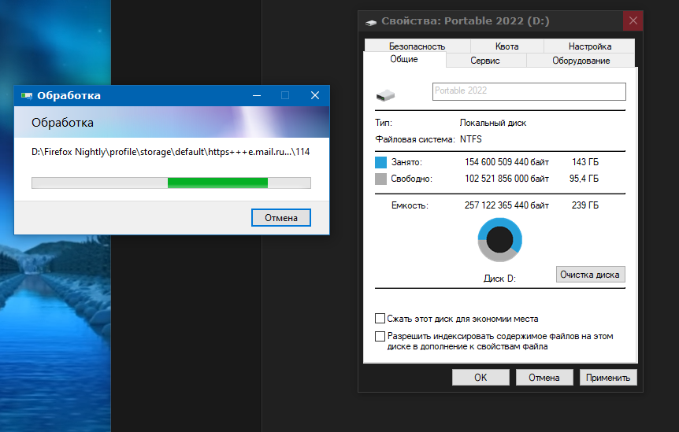Switch to the Безопасность tab

point(417,46)
